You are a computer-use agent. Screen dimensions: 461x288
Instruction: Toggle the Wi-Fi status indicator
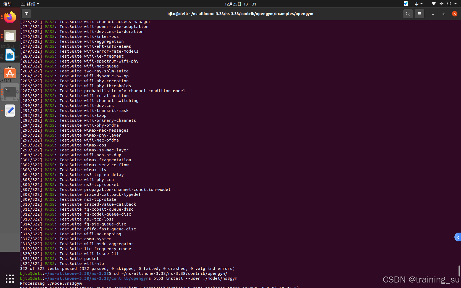434,4
